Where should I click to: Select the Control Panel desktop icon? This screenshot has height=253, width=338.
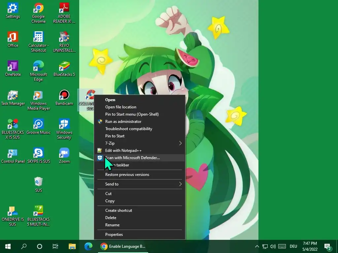(13, 156)
